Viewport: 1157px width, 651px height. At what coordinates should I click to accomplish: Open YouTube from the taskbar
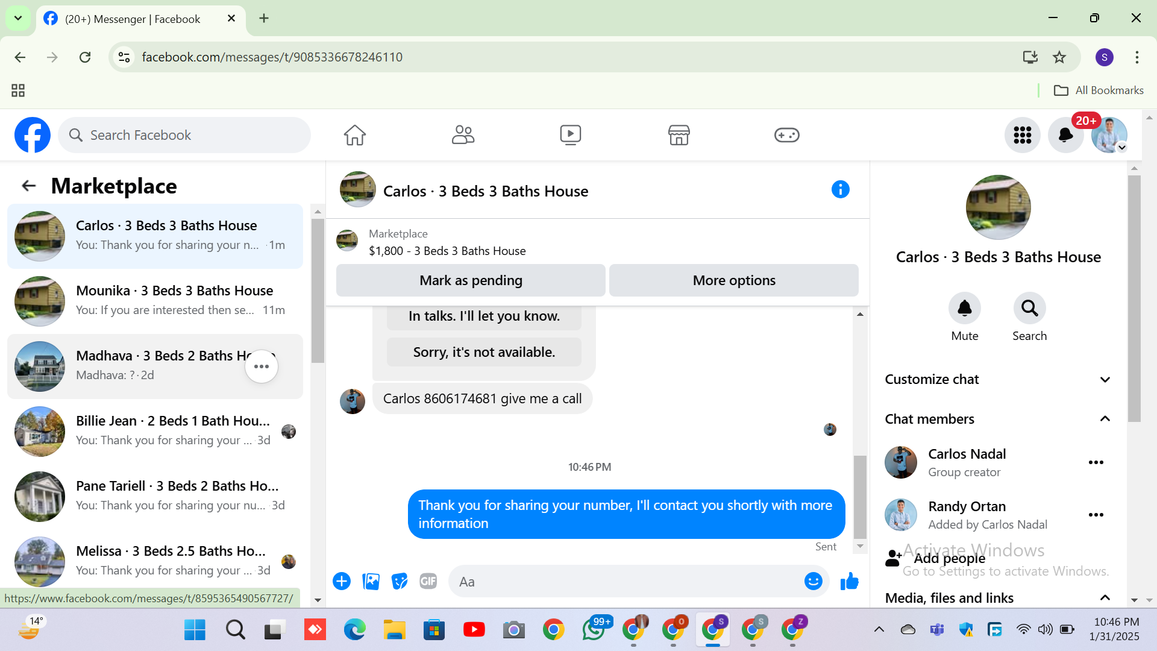click(x=474, y=630)
